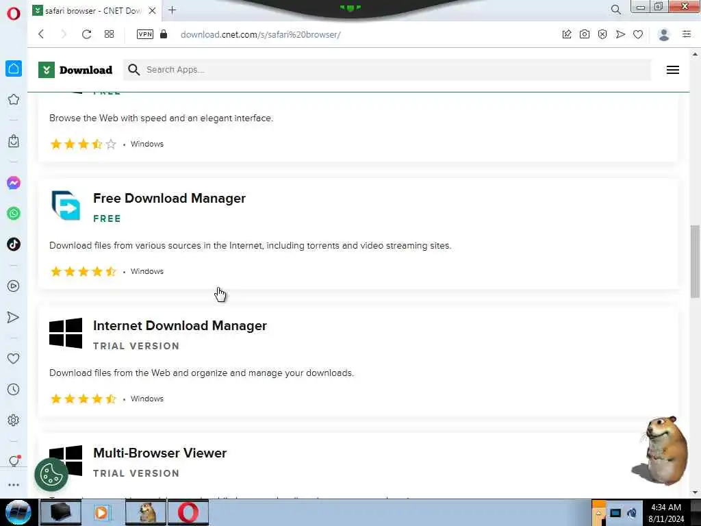This screenshot has width=701, height=526.
Task: Open ad blocker shield settings
Action: [x=602, y=34]
